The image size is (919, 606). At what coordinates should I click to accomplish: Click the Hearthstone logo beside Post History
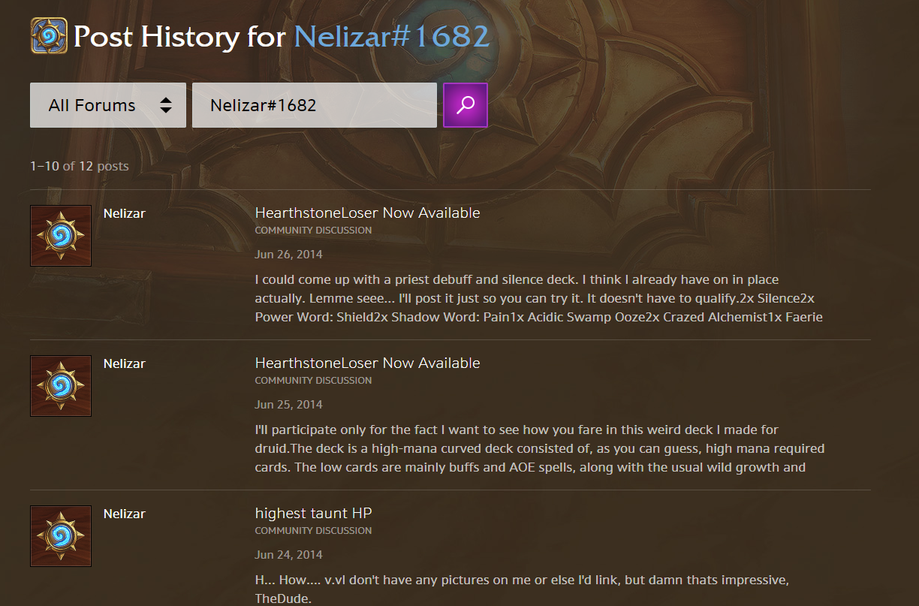click(49, 35)
